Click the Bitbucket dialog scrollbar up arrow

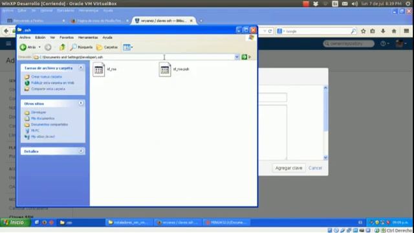[325, 88]
